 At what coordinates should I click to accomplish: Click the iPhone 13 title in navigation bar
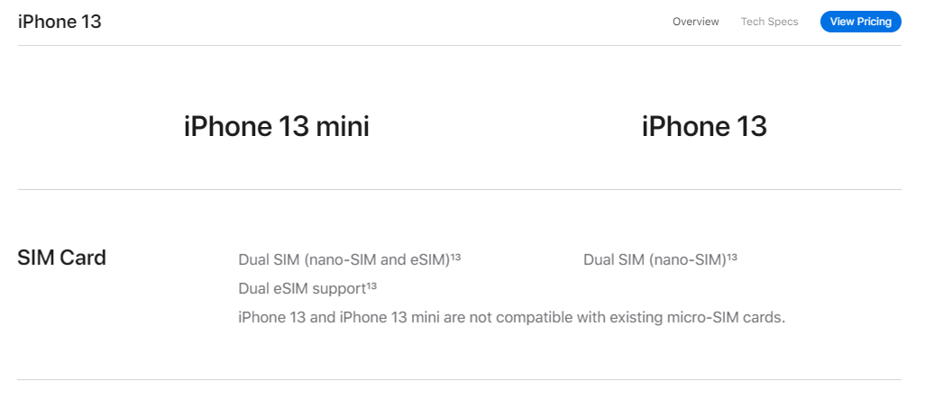(60, 22)
